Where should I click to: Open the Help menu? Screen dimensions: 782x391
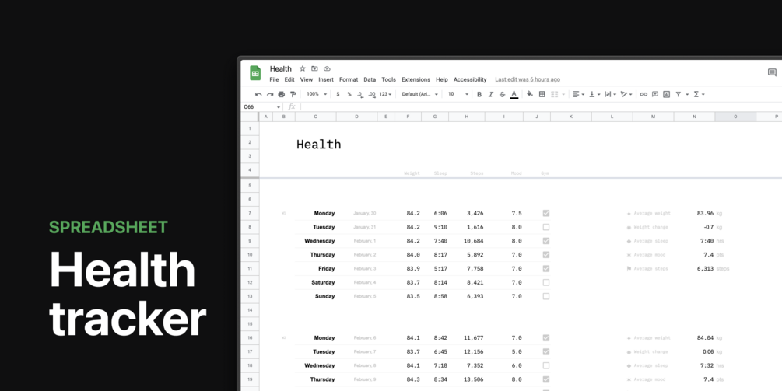[x=442, y=80]
